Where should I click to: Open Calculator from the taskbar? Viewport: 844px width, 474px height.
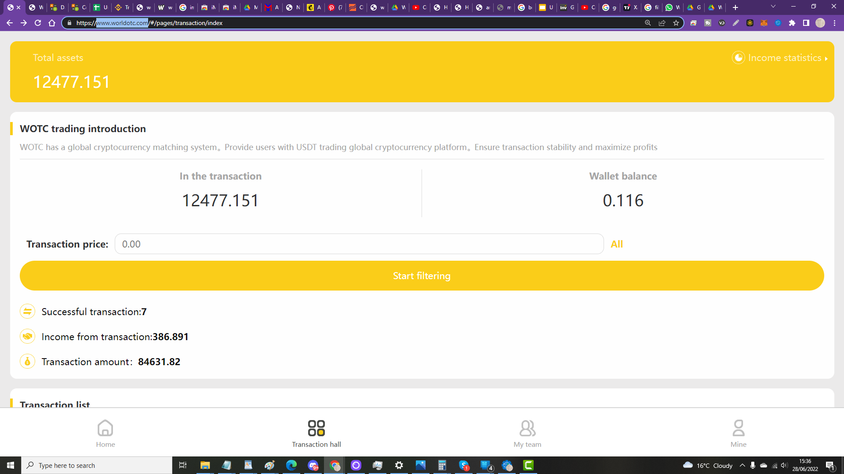442,465
